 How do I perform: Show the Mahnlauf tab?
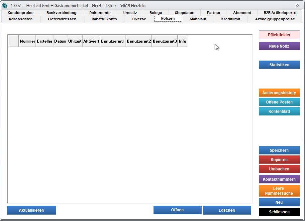(x=198, y=19)
